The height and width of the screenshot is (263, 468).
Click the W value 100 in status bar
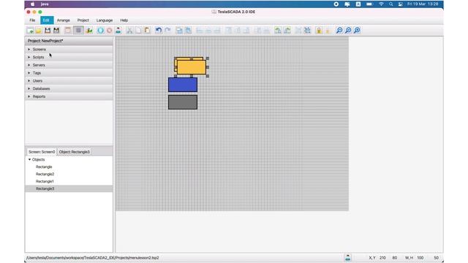(x=420, y=258)
